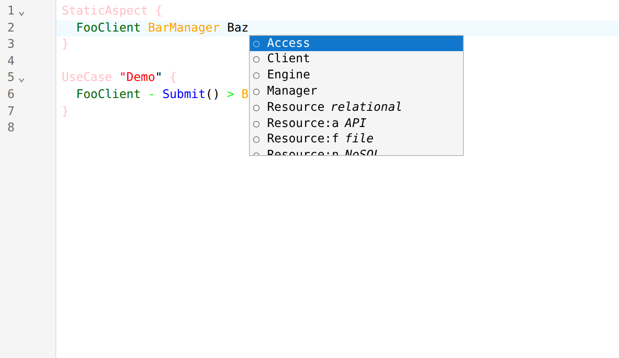Click the StaticAspect keyword on line 1
619x358 pixels.
click(104, 11)
